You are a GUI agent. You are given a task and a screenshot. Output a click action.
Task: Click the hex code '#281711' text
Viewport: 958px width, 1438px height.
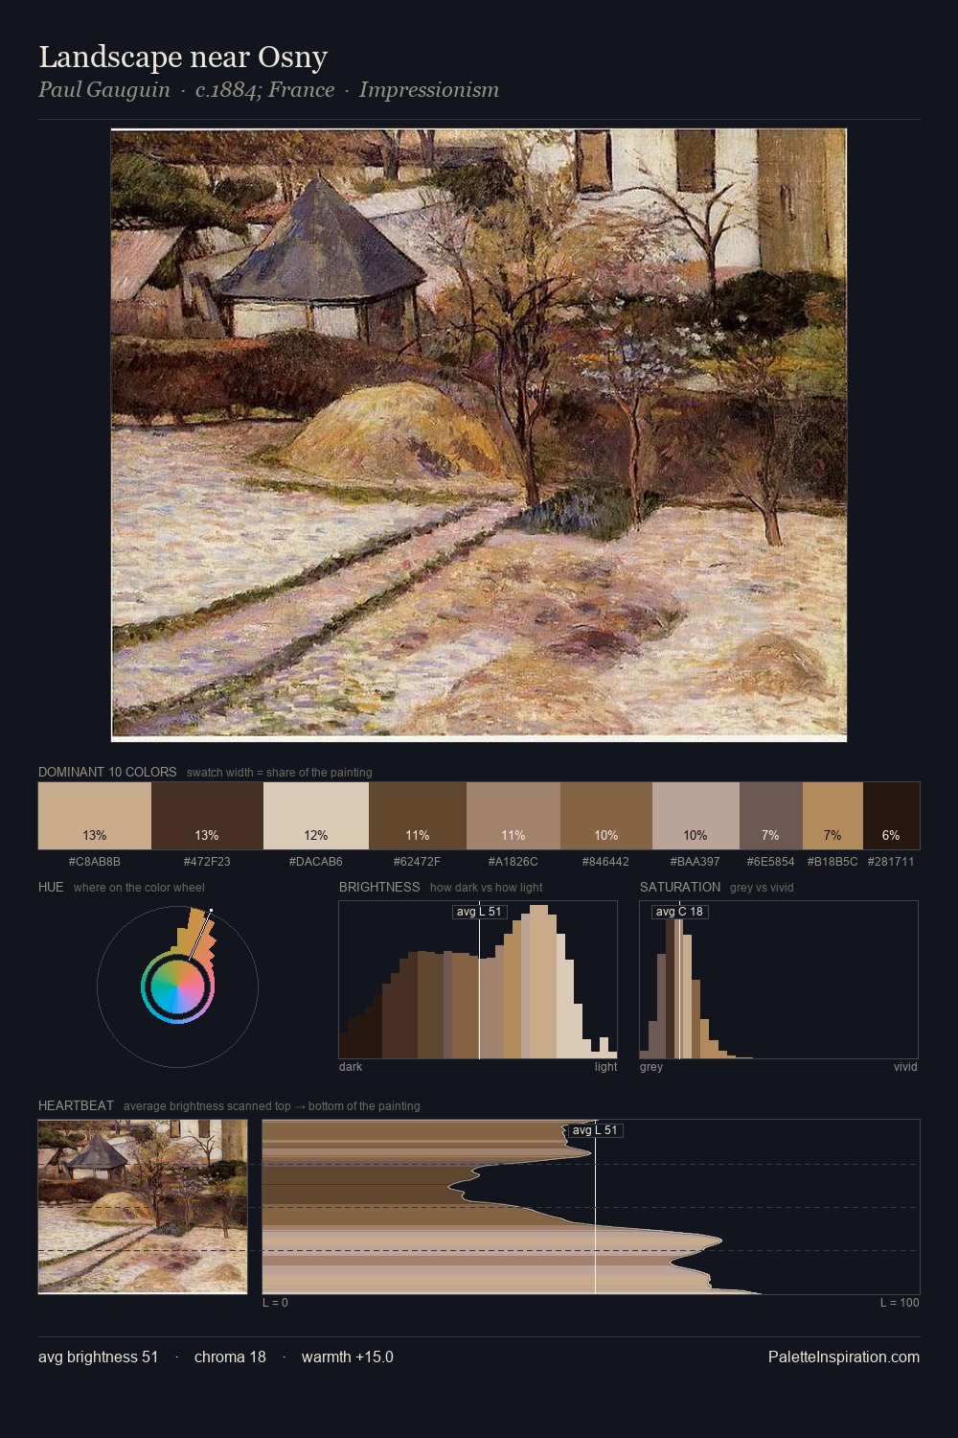(x=891, y=862)
